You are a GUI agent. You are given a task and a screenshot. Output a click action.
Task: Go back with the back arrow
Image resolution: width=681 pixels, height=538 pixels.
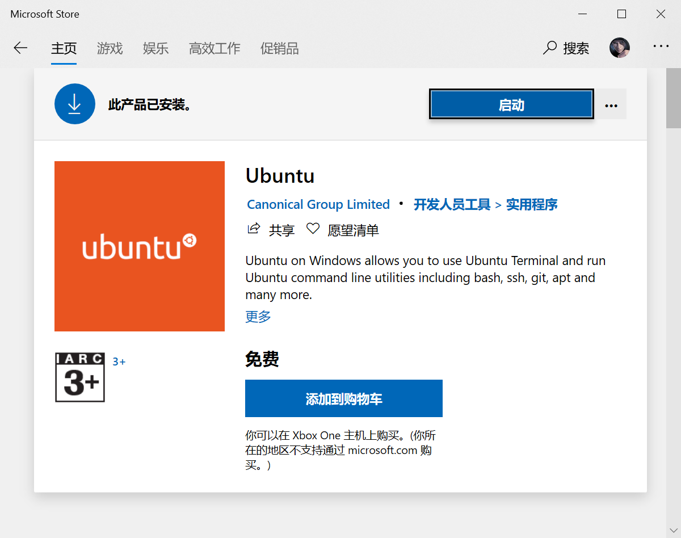pos(20,48)
